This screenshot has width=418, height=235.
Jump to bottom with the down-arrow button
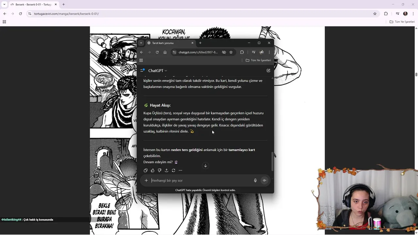tap(205, 165)
